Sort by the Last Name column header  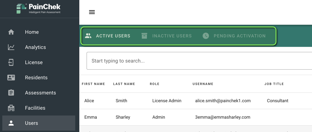pos(124,84)
